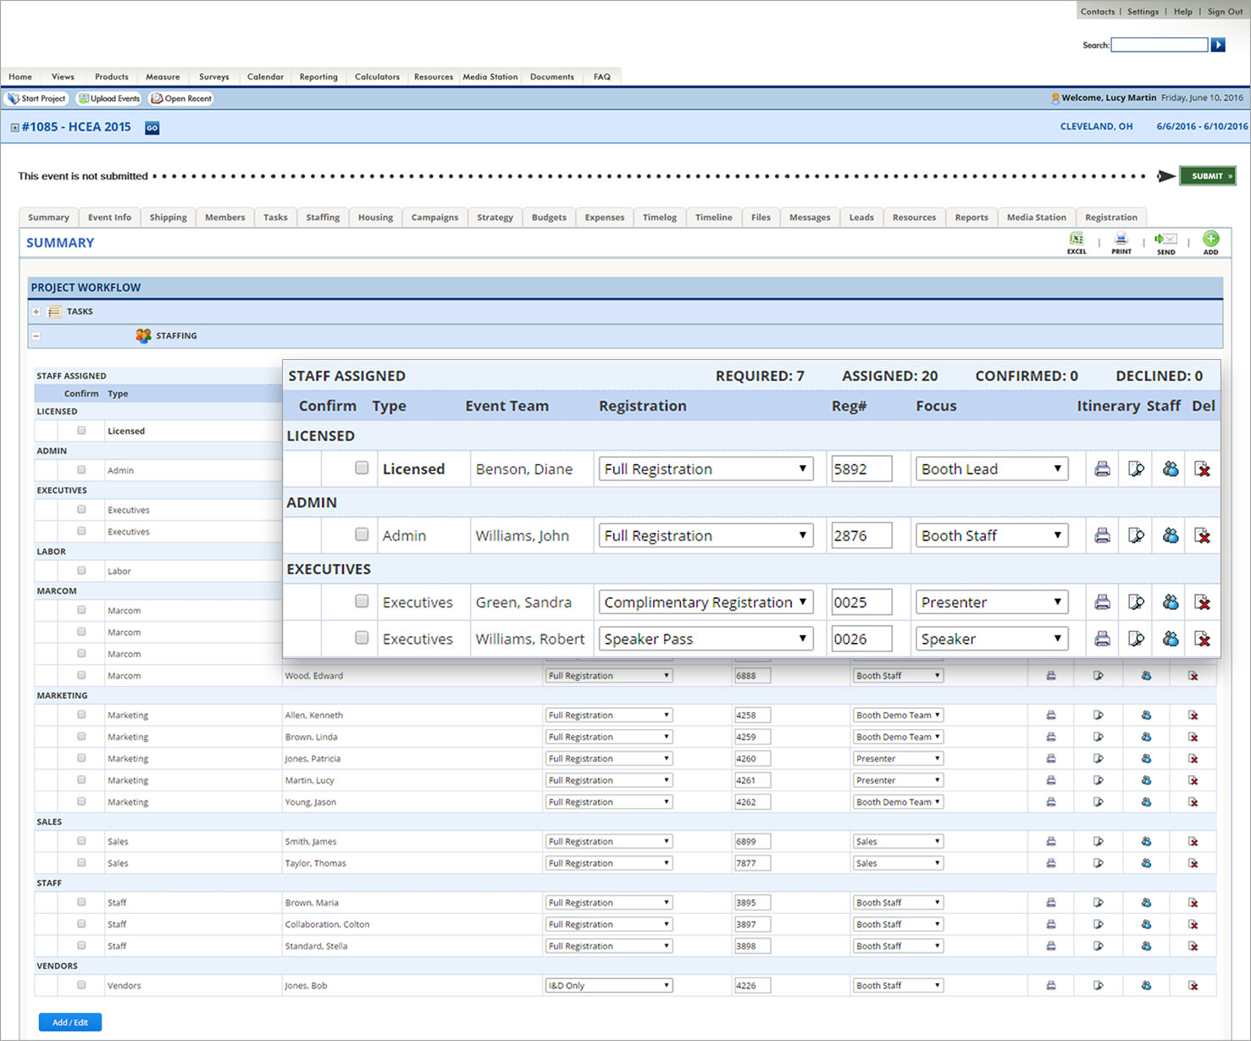Click reg number field 0025
Viewport: 1251px width, 1041px height.
coord(861,602)
